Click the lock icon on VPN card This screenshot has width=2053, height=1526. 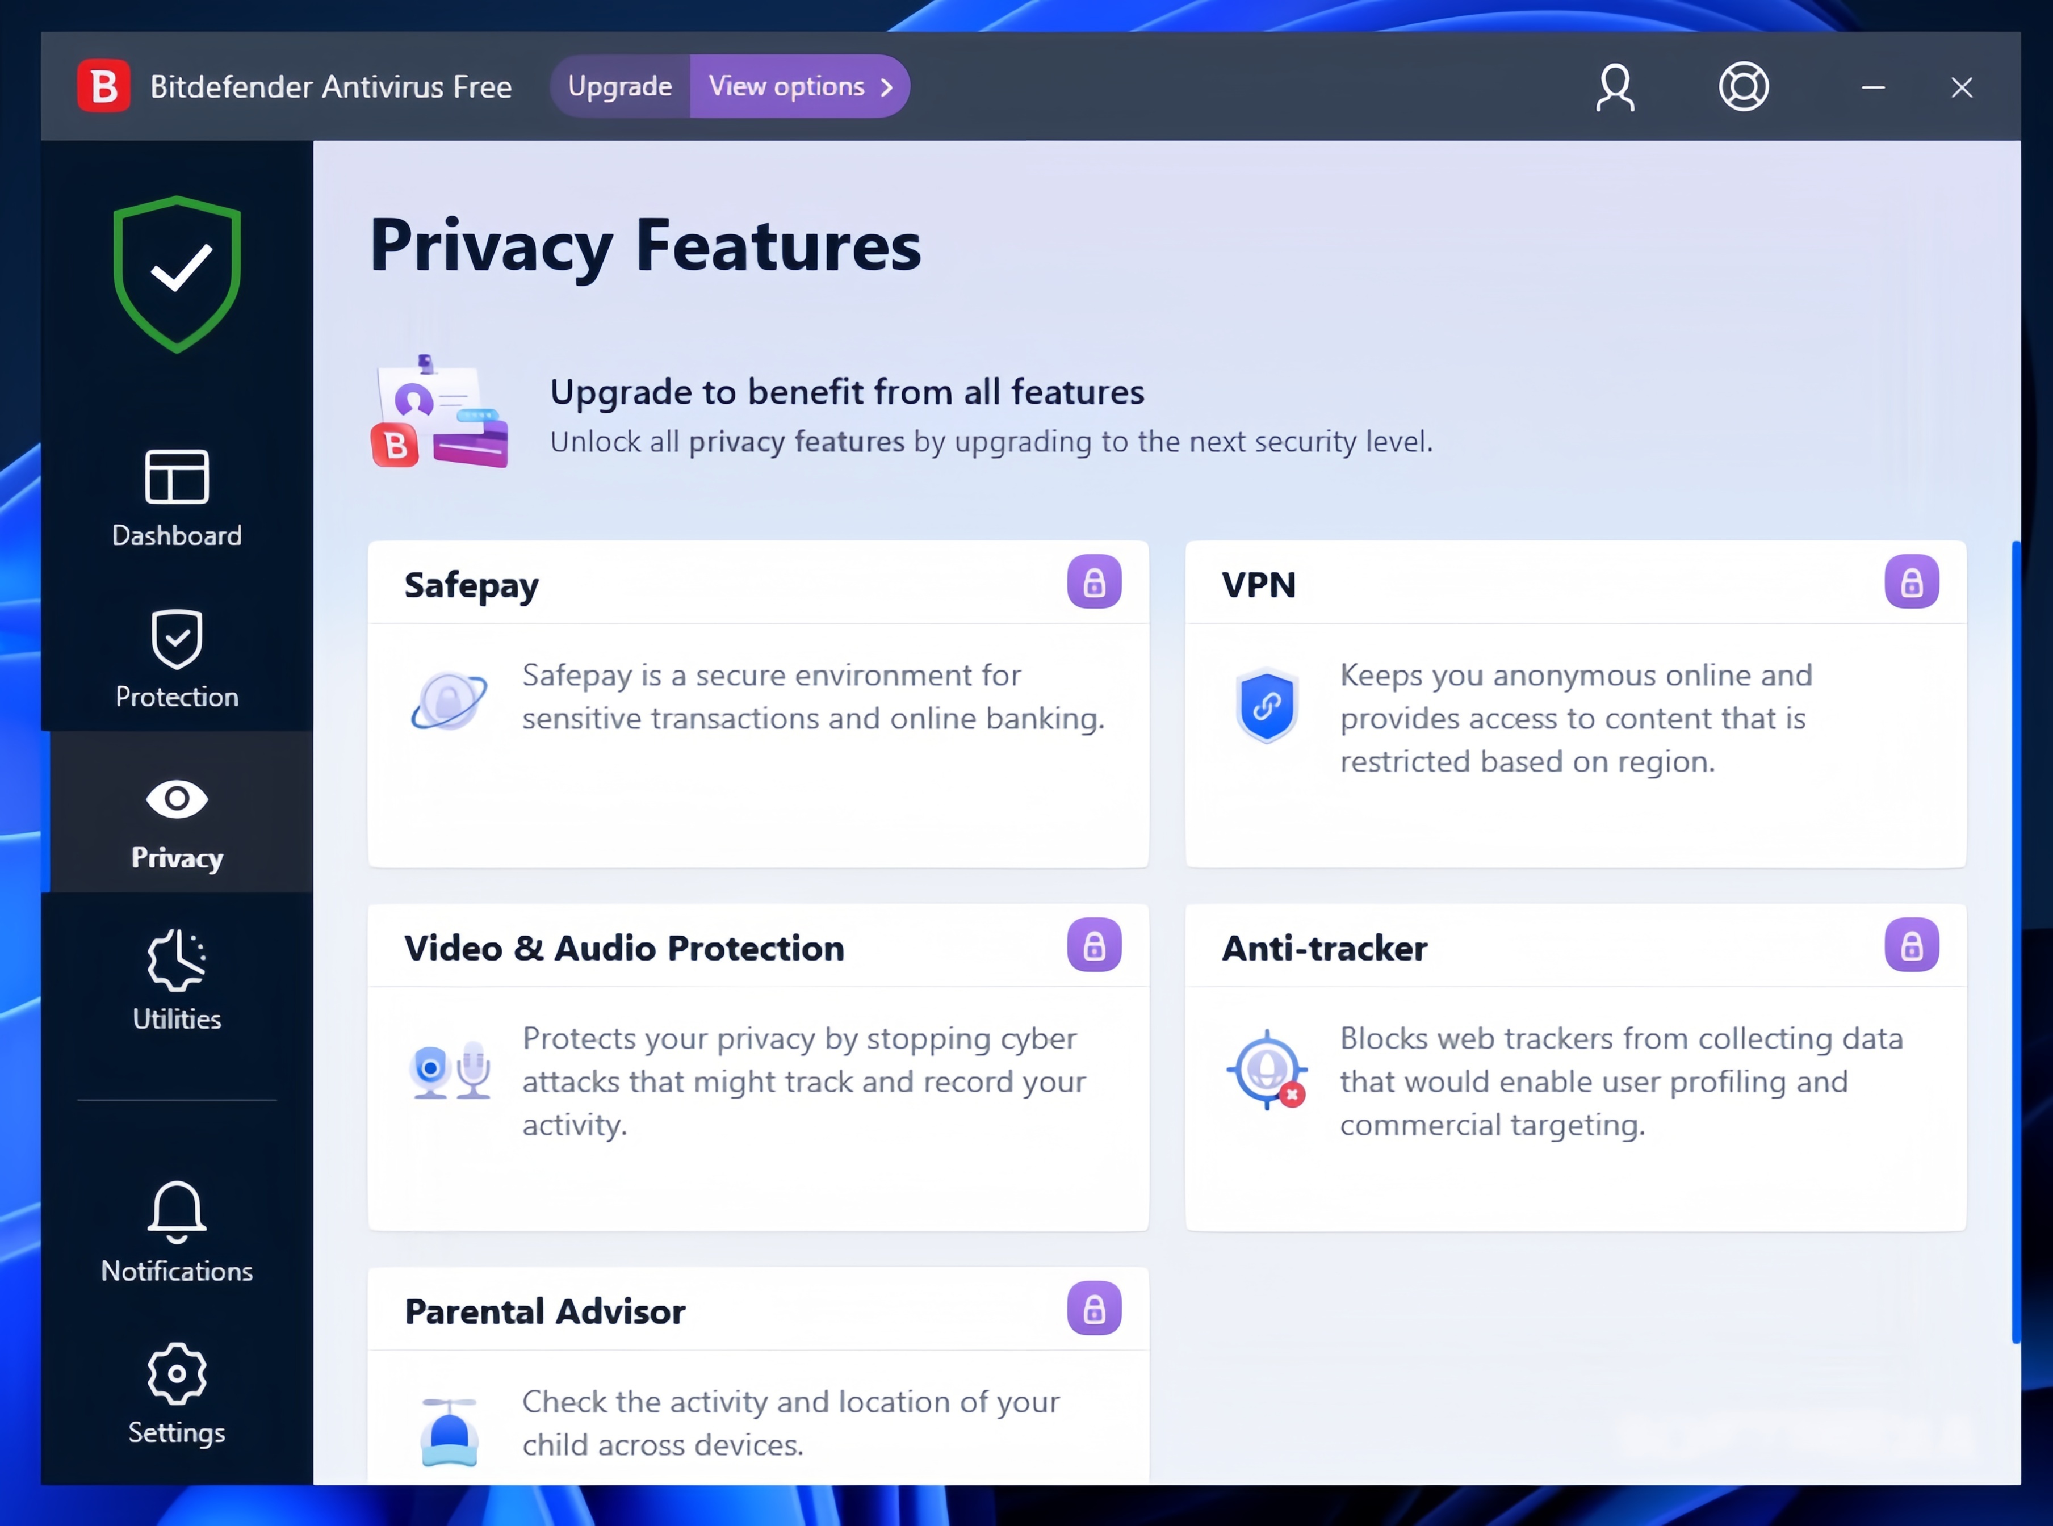(x=1912, y=582)
